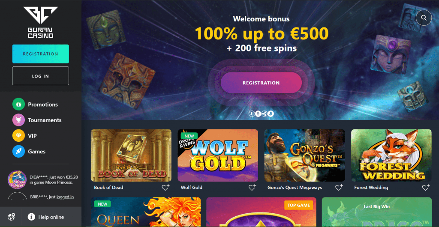Click the yellow VIP diamond icon
The image size is (439, 227).
[19, 136]
